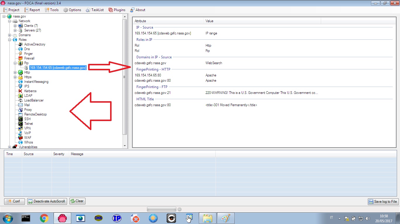Click the Mail envelope icon

point(20,105)
